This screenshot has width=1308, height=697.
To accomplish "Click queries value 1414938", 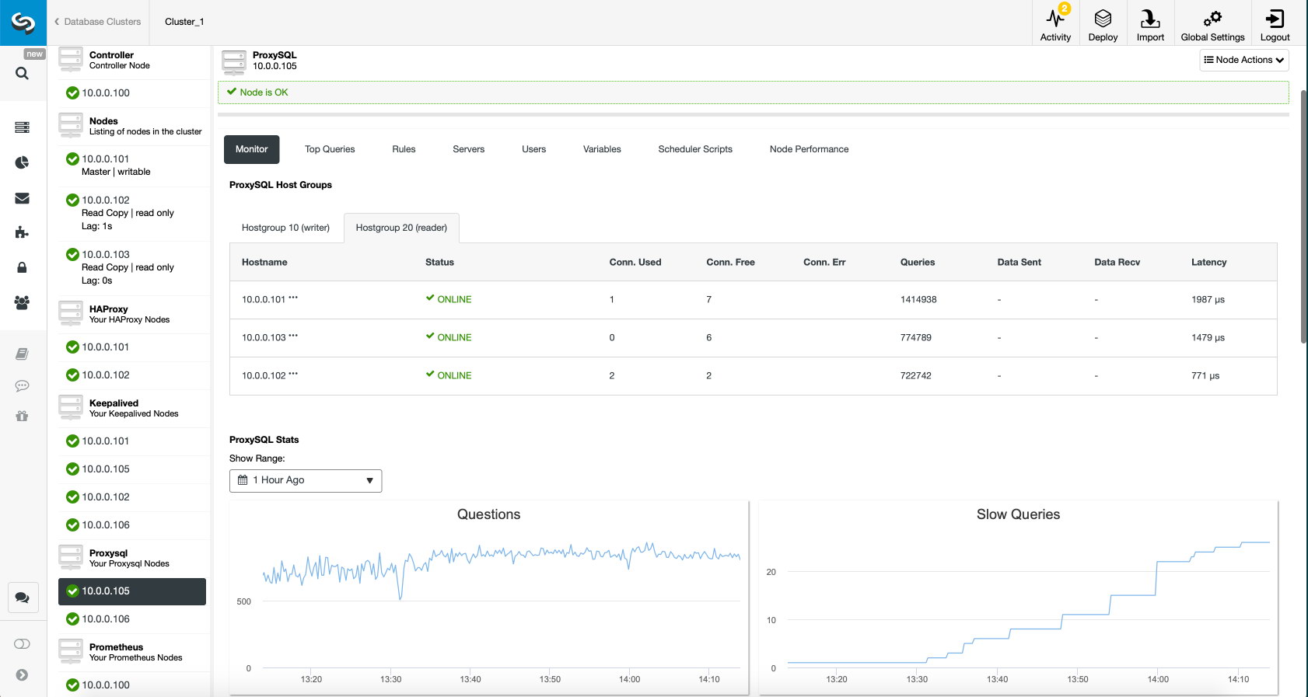I will 918,299.
